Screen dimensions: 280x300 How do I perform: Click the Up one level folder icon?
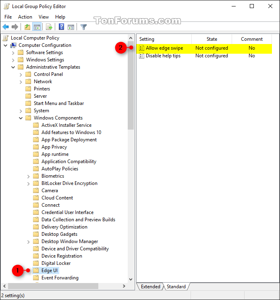27,27
